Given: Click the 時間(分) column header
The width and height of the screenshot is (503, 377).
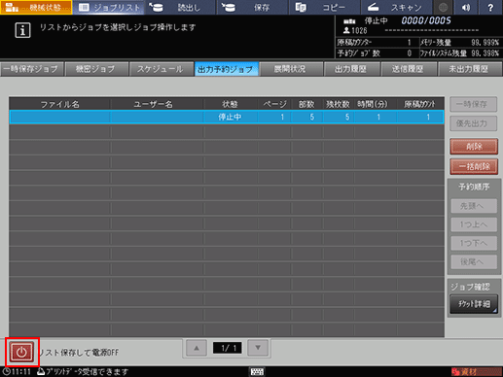Looking at the screenshot, I should pyautogui.click(x=375, y=104).
